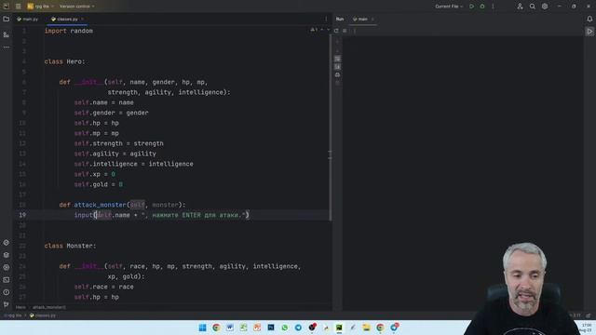
Task: Click 'self.gold = 0' line
Action: coord(99,184)
